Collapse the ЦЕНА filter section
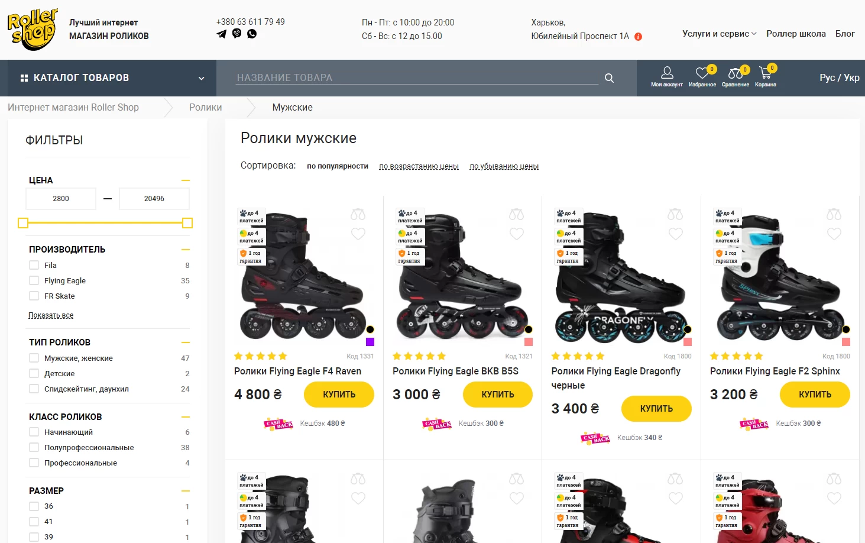Image resolution: width=865 pixels, height=543 pixels. 186,180
